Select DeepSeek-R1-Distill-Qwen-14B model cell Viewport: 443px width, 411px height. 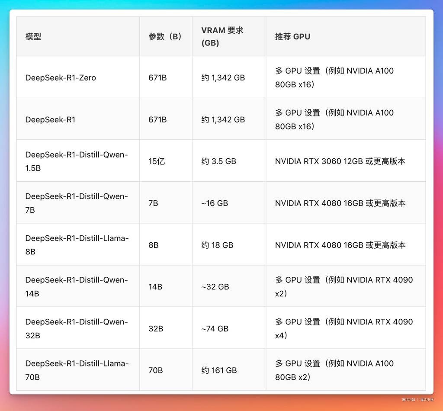(x=77, y=287)
